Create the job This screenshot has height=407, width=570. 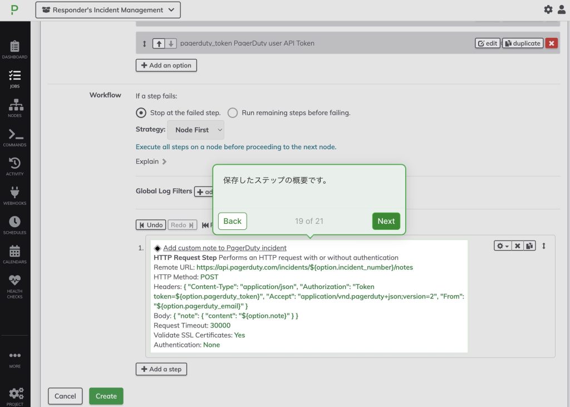click(106, 396)
